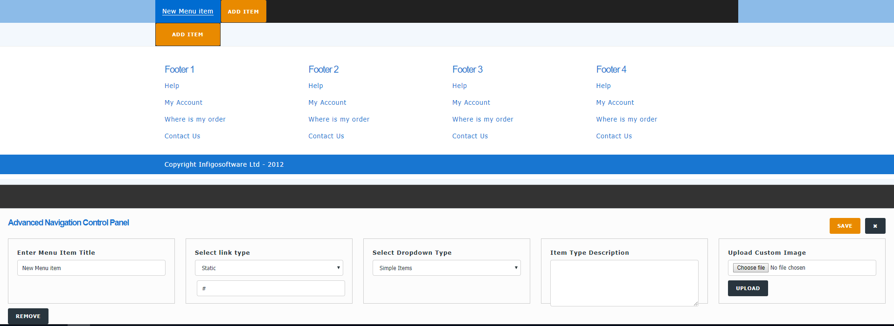894x326 pixels.
Task: Open My Account link under Footer 2
Action: [327, 102]
